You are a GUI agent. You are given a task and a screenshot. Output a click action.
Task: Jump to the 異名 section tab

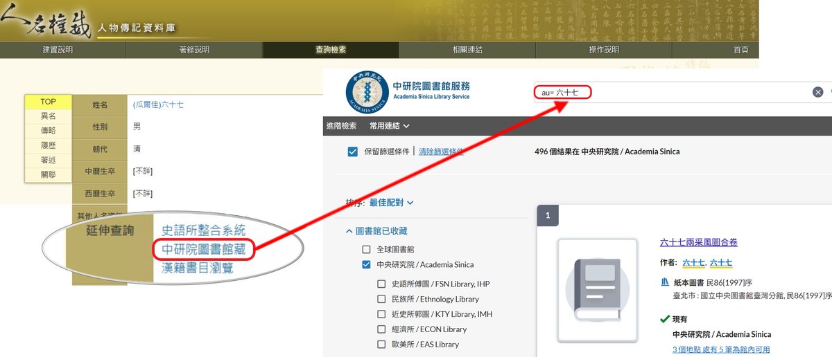click(x=48, y=117)
